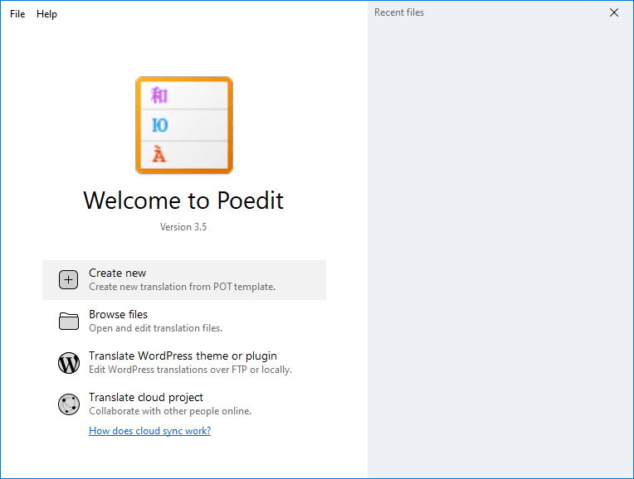Viewport: 634px width, 479px height.
Task: Click the Version 3.5 label
Action: pos(183,227)
